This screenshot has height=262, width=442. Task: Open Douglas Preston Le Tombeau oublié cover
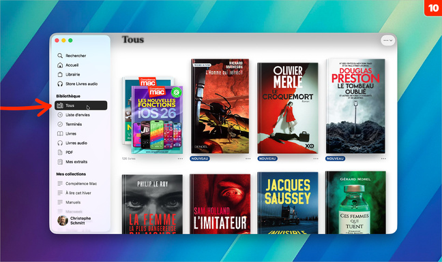355,106
